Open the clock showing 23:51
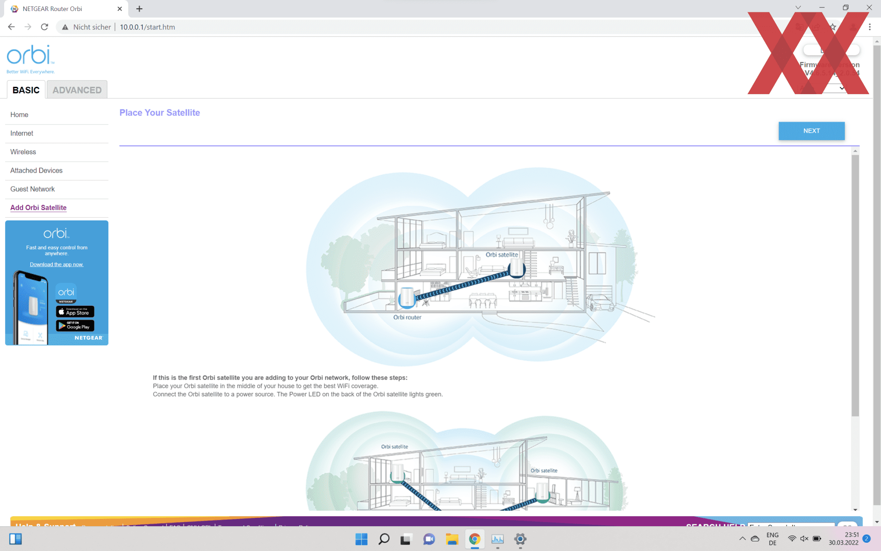The image size is (881, 551). point(843,539)
